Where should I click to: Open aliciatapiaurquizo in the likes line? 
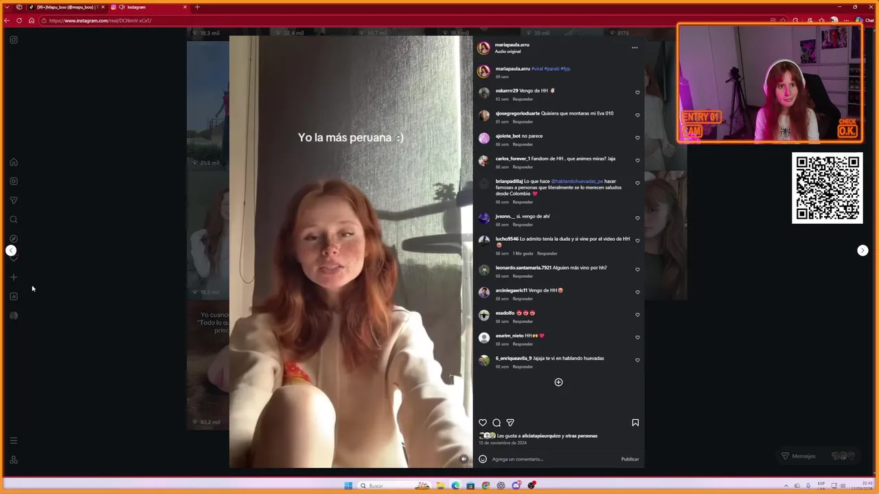pyautogui.click(x=541, y=436)
